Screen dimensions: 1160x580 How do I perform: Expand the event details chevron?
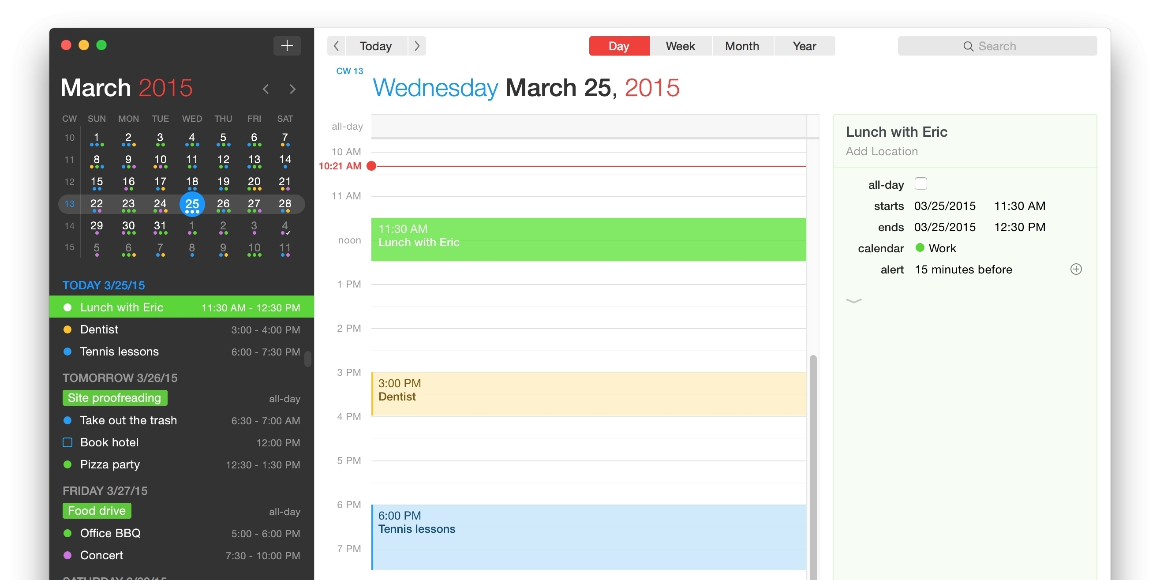click(x=854, y=299)
